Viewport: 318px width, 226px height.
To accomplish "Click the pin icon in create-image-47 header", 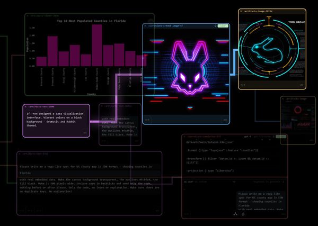I will [215, 26].
